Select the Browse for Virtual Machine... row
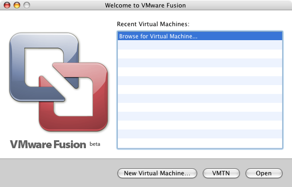The width and height of the screenshot is (292, 187). 200,36
